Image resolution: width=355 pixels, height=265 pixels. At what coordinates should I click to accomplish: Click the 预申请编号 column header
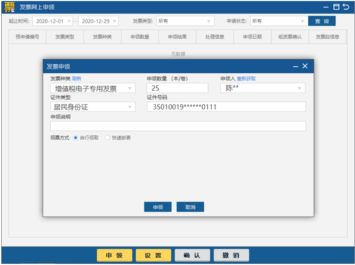pos(27,37)
